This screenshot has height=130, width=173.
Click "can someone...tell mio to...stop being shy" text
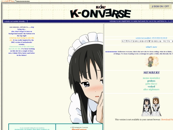(x=22, y=28)
